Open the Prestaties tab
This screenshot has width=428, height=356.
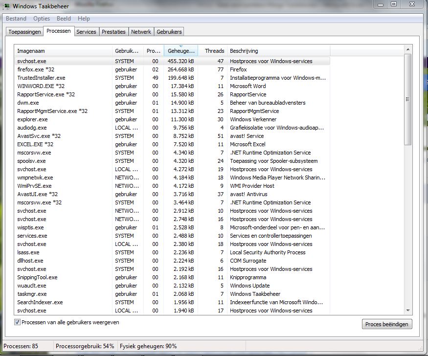coord(113,32)
